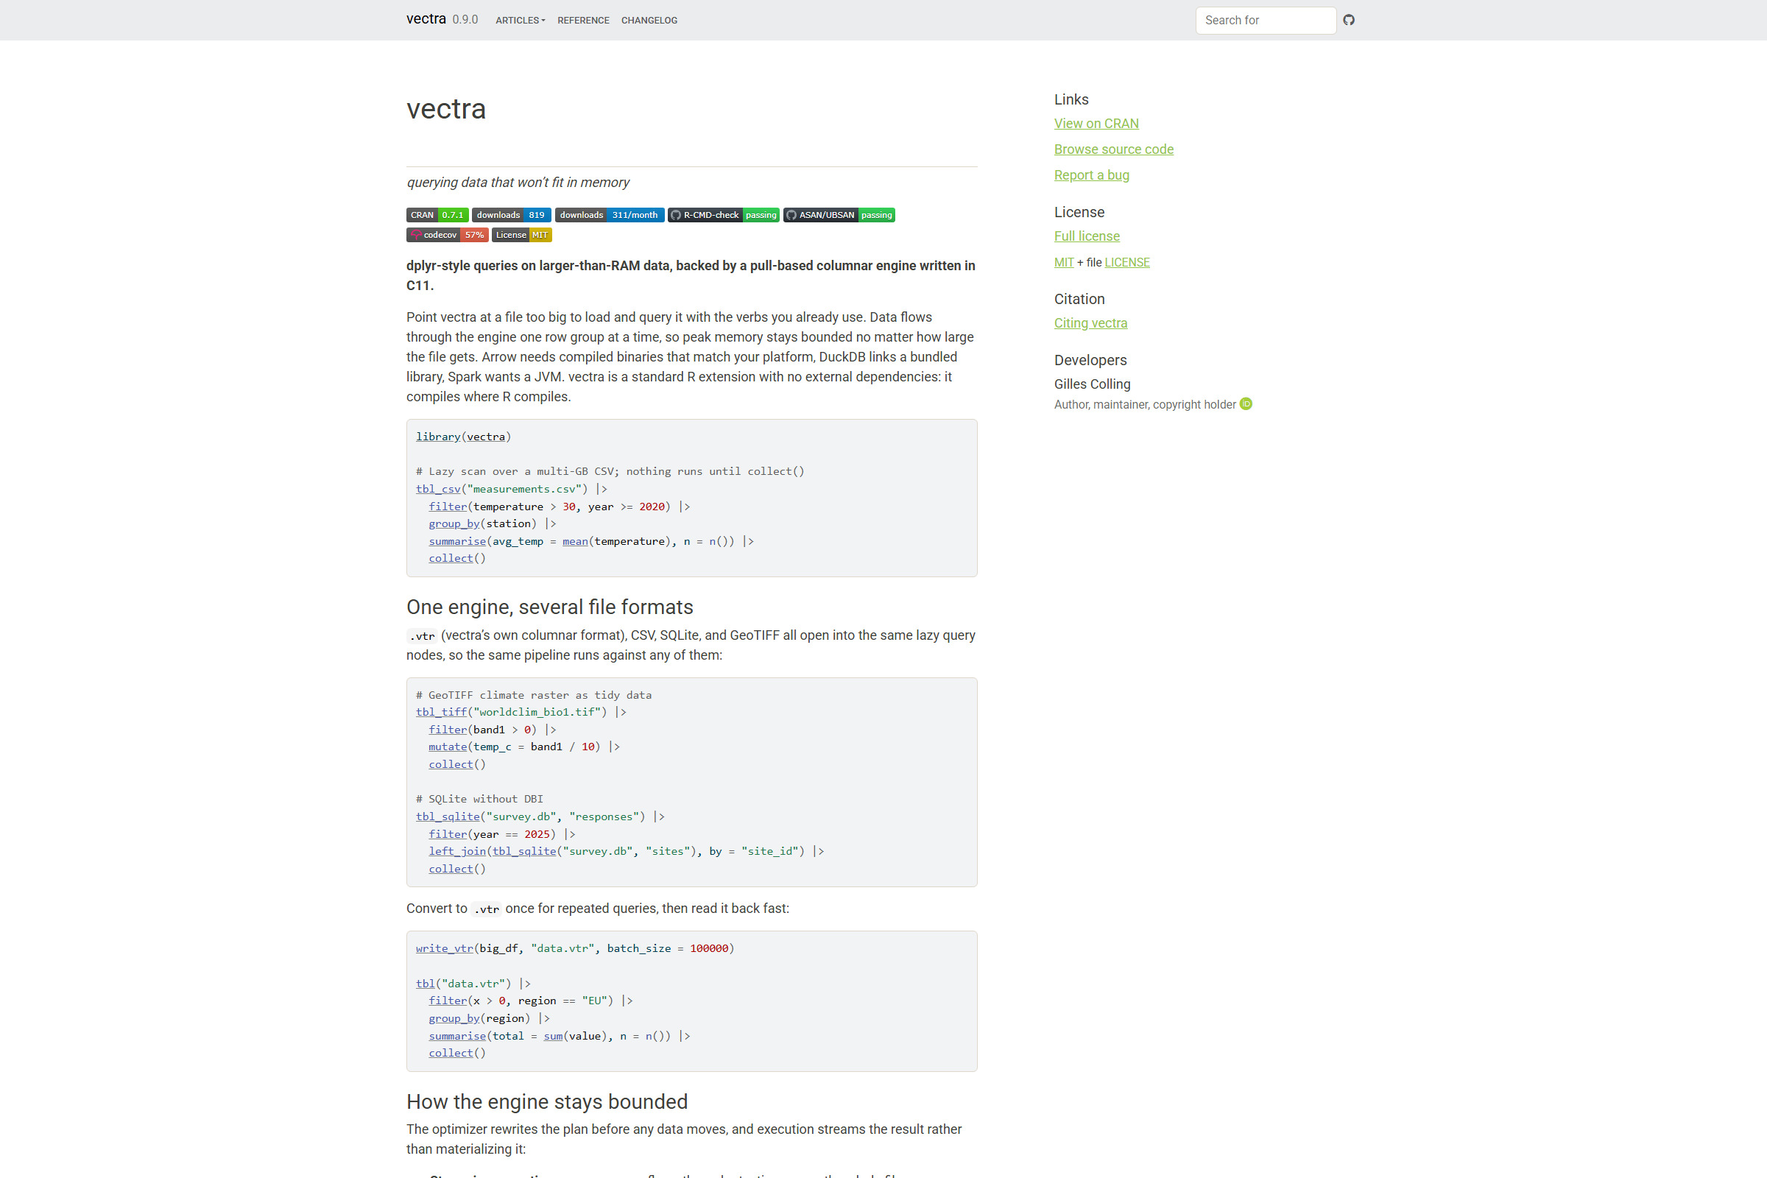Viewport: 1767px width, 1178px height.
Task: Expand the Articles dropdown menu
Action: (x=520, y=21)
